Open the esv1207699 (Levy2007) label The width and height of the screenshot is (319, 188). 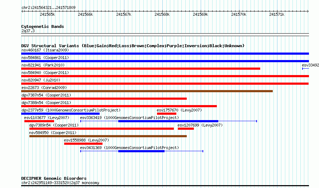200,125
